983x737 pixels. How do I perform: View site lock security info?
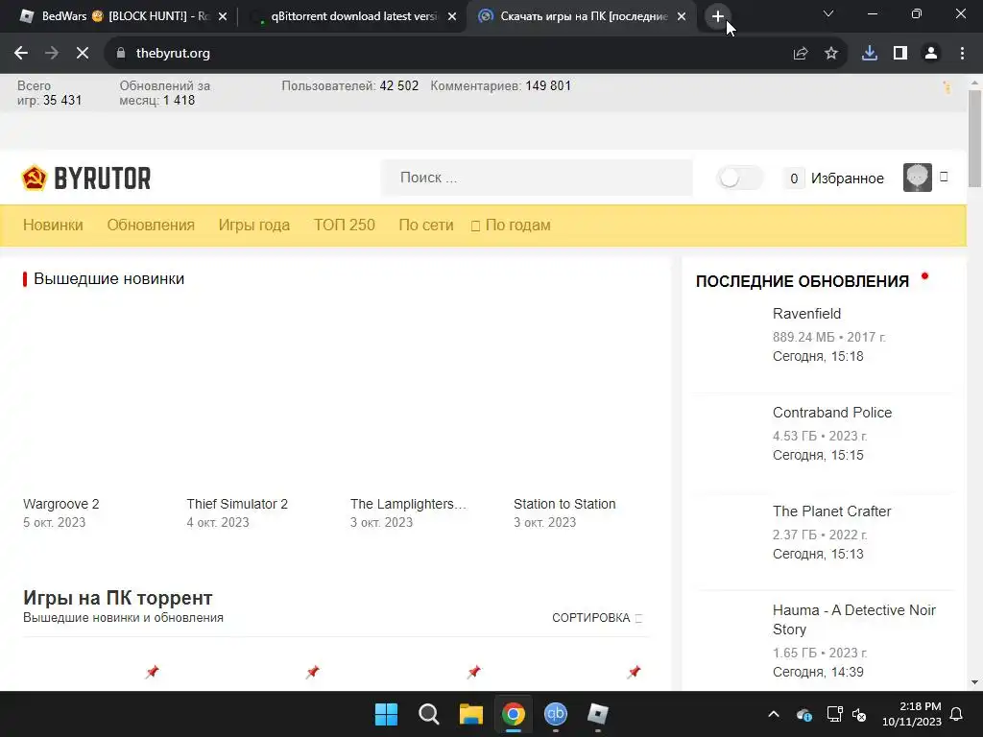point(121,54)
